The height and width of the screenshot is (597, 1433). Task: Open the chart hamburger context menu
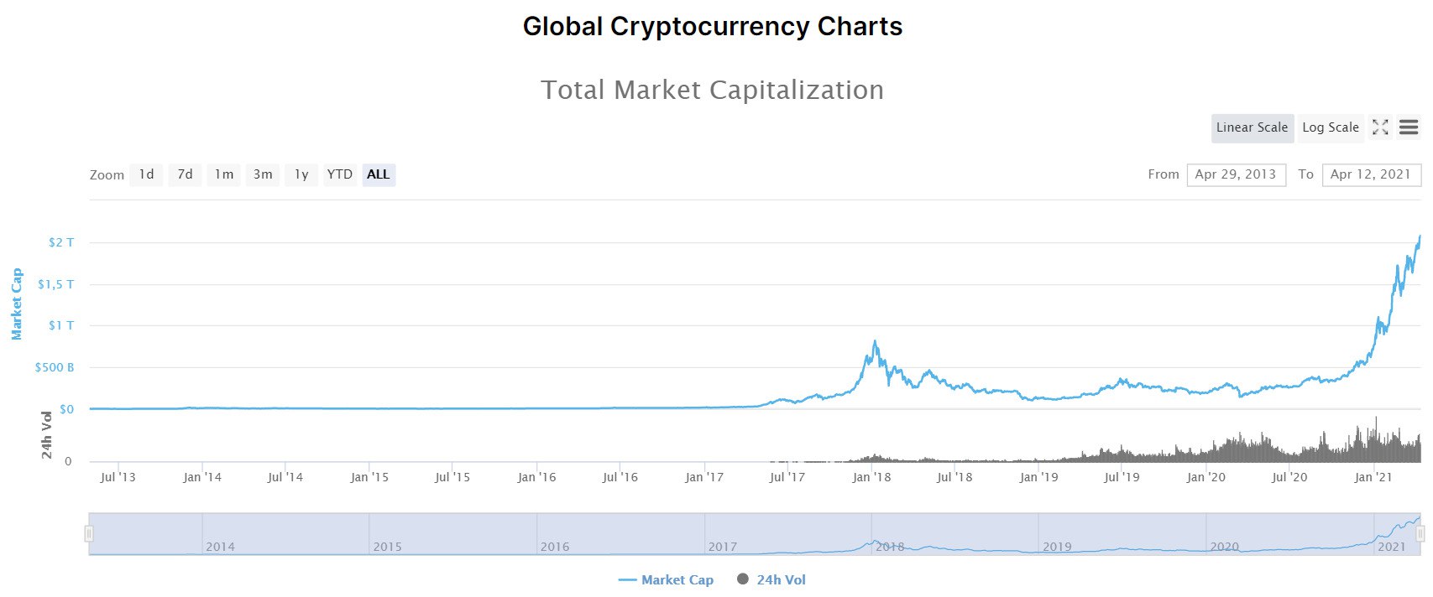(x=1409, y=127)
